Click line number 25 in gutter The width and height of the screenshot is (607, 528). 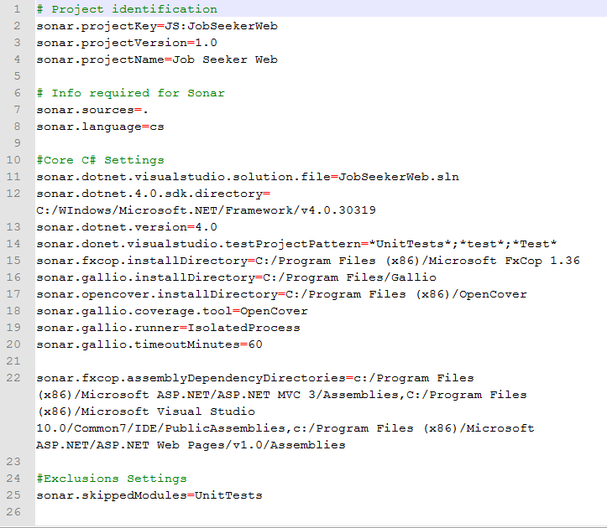point(13,495)
